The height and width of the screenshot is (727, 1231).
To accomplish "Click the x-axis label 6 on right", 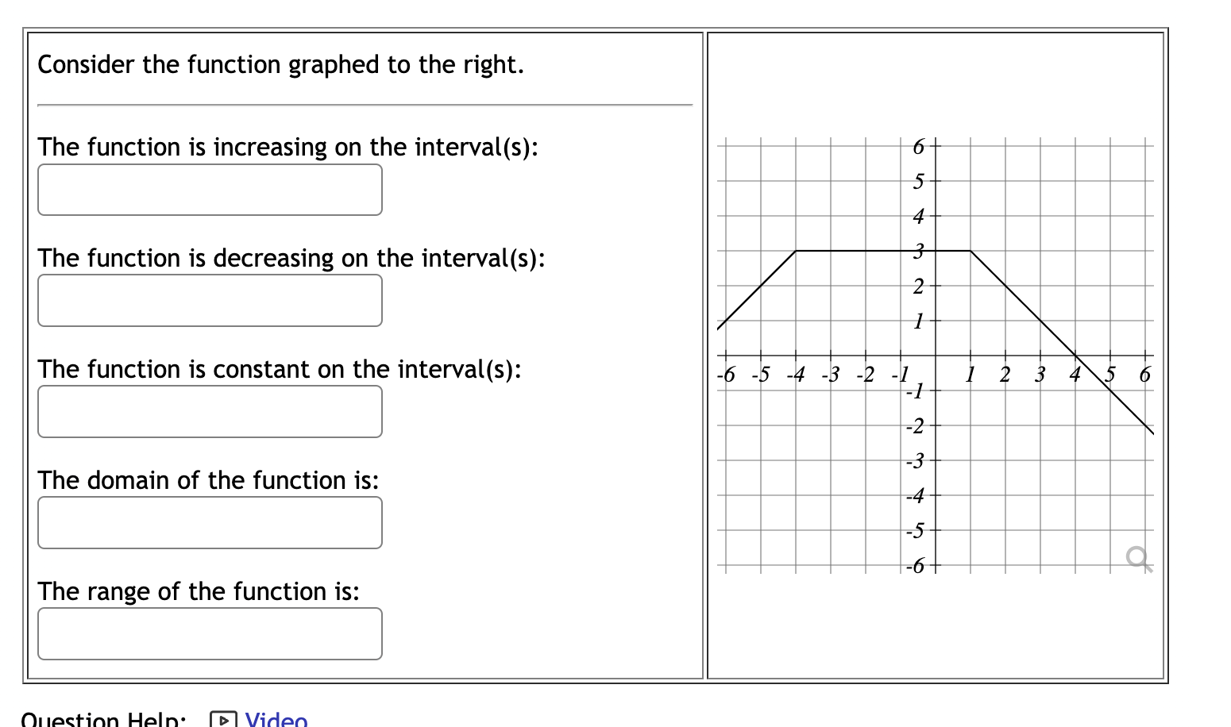I will [1144, 374].
